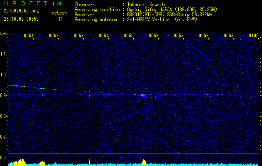Click the 0051 time marker
Image resolution: width=262 pixels, height=166 pixels.
29,36
